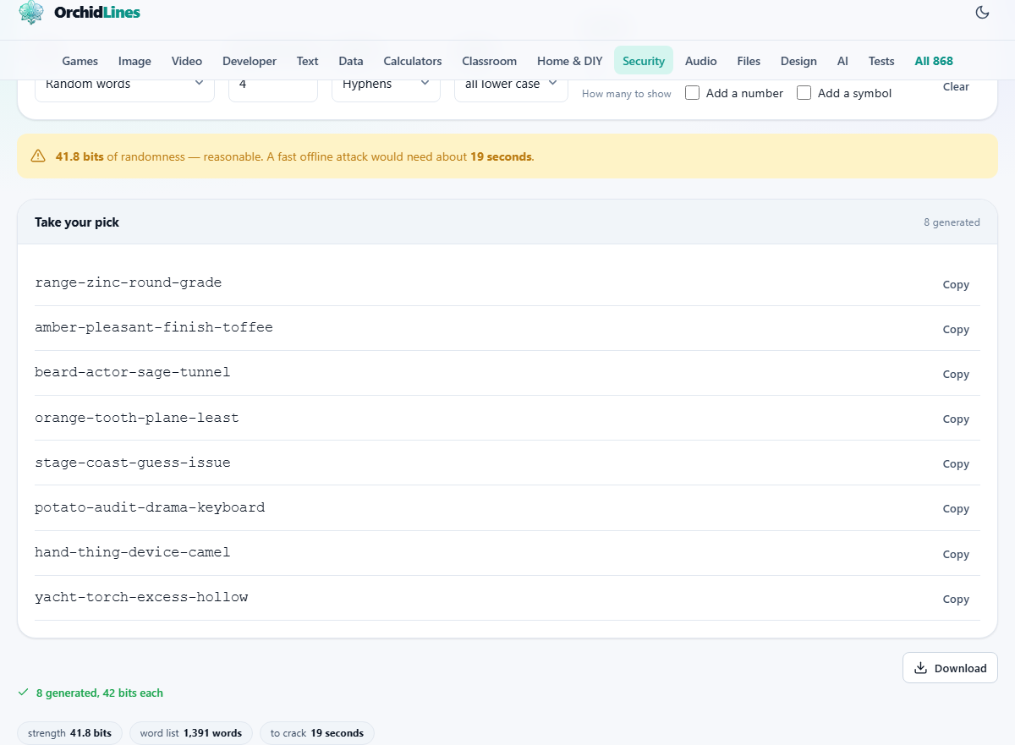Open the Tests category tab
The image size is (1015, 745).
[x=881, y=61]
